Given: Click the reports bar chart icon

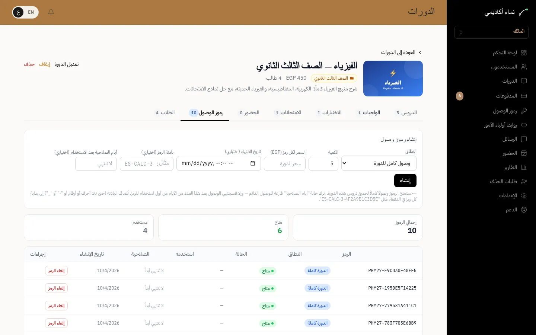Looking at the screenshot, I should coord(524,167).
